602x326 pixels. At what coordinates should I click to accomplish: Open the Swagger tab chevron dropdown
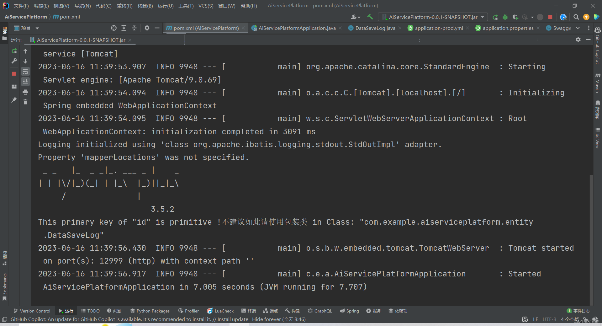pos(578,28)
